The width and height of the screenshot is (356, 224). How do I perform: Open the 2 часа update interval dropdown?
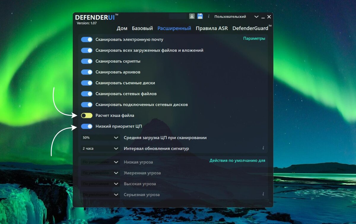pyautogui.click(x=100, y=148)
